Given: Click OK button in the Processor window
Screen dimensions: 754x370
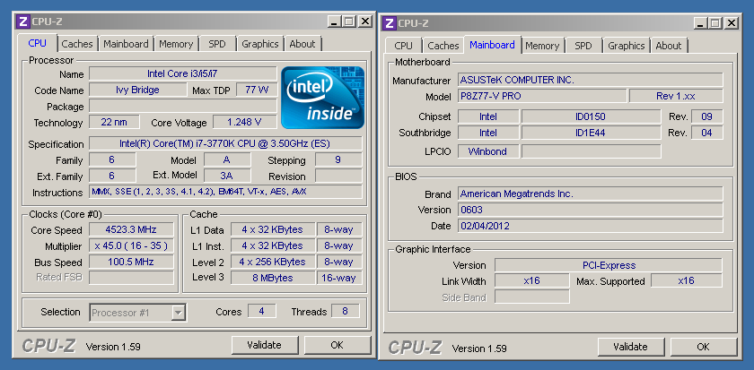Looking at the screenshot, I should (x=337, y=345).
